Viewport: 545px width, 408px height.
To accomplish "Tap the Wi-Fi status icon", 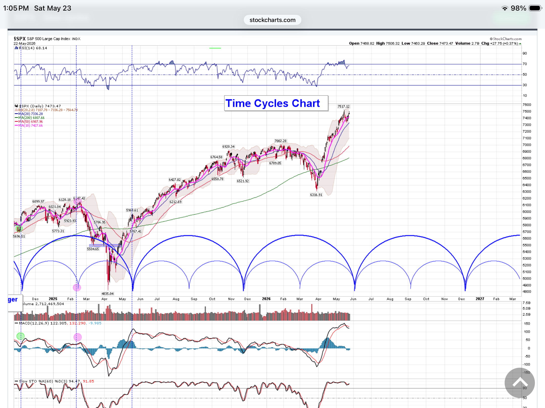I will [x=505, y=8].
